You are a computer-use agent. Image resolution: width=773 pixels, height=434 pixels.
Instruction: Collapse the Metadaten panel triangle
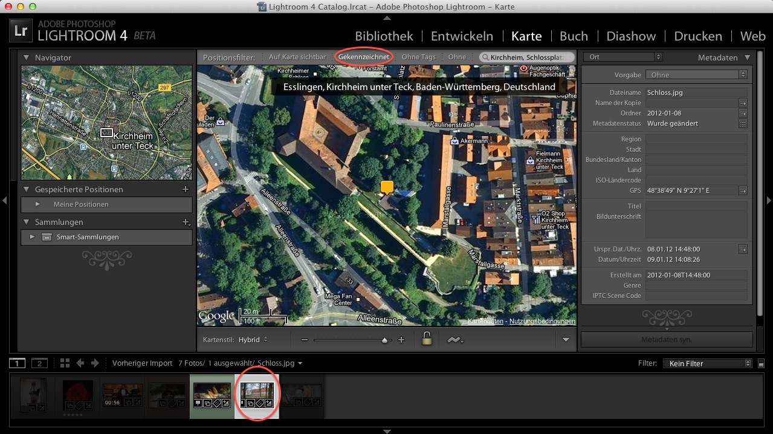click(x=748, y=57)
